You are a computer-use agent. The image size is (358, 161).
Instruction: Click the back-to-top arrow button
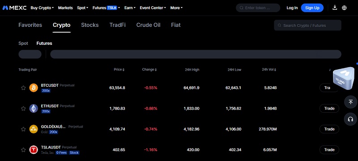pyautogui.click(x=350, y=102)
